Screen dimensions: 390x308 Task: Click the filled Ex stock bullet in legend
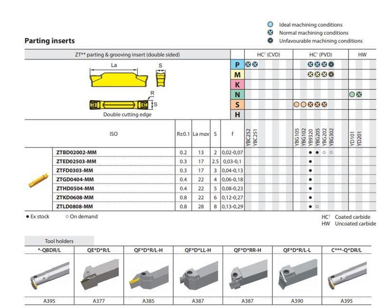pos(26,217)
